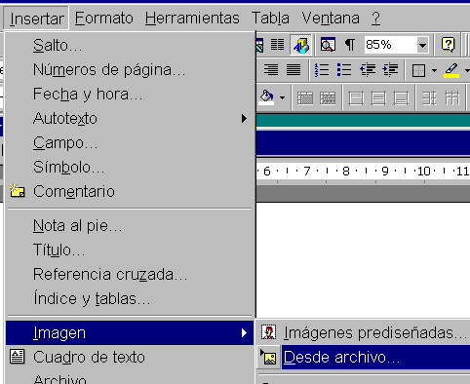This screenshot has width=470, height=384.
Task: Open the ? help menu
Action: click(x=375, y=19)
